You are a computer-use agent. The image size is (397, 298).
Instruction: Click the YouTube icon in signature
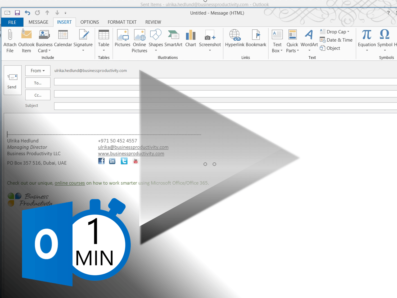(x=136, y=161)
